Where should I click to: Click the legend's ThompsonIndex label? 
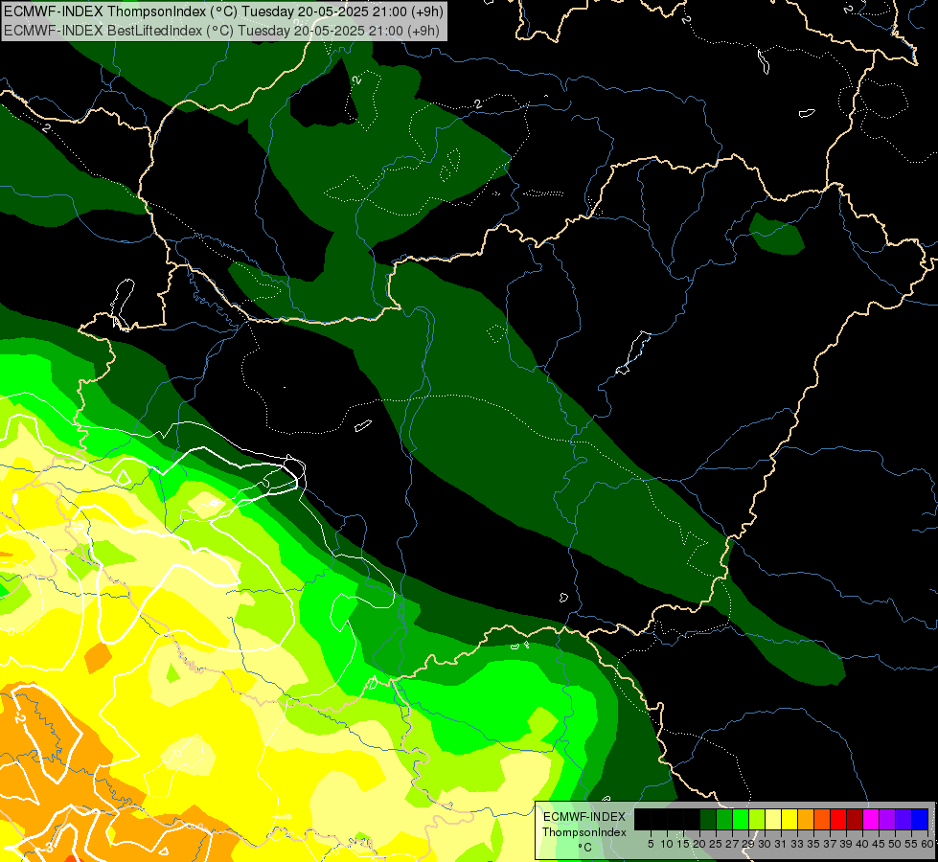pos(584,832)
